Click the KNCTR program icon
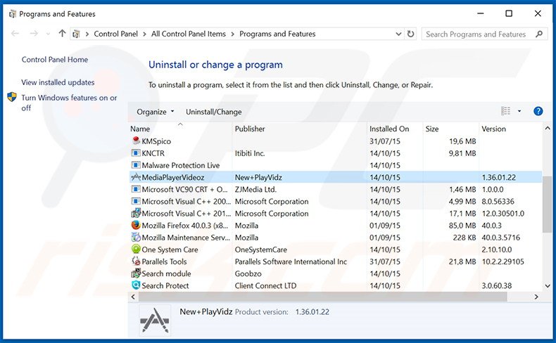The image size is (556, 343). point(136,153)
